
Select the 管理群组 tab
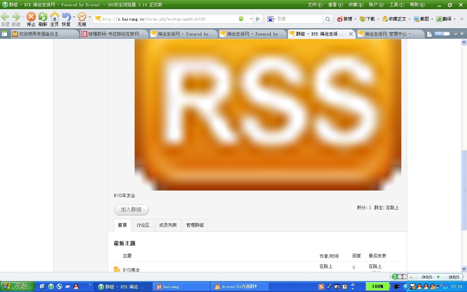click(195, 225)
